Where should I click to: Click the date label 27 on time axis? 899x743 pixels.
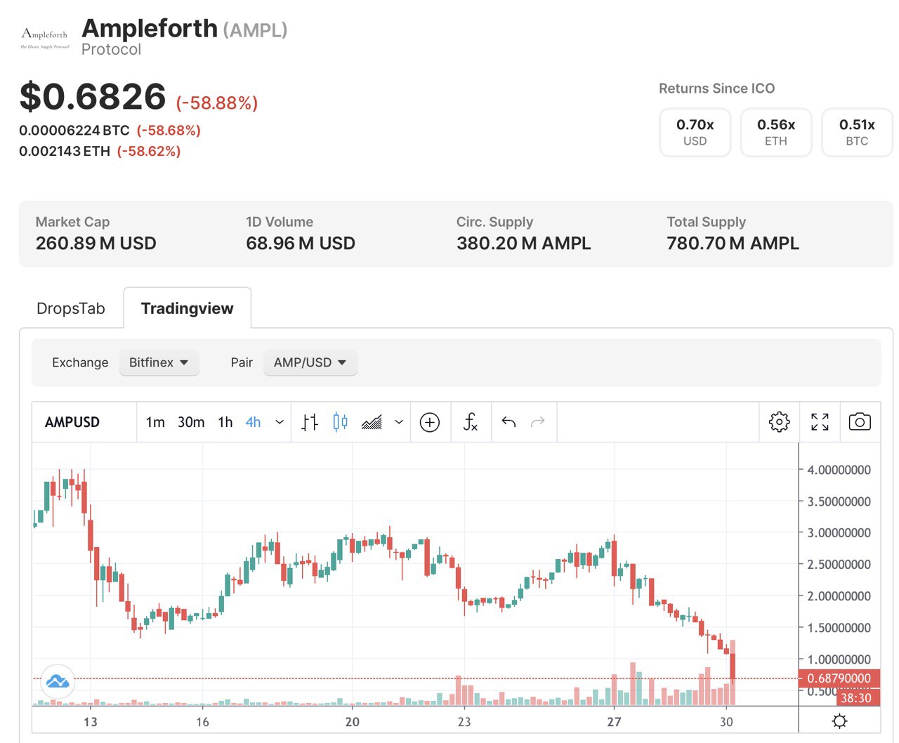pos(615,722)
